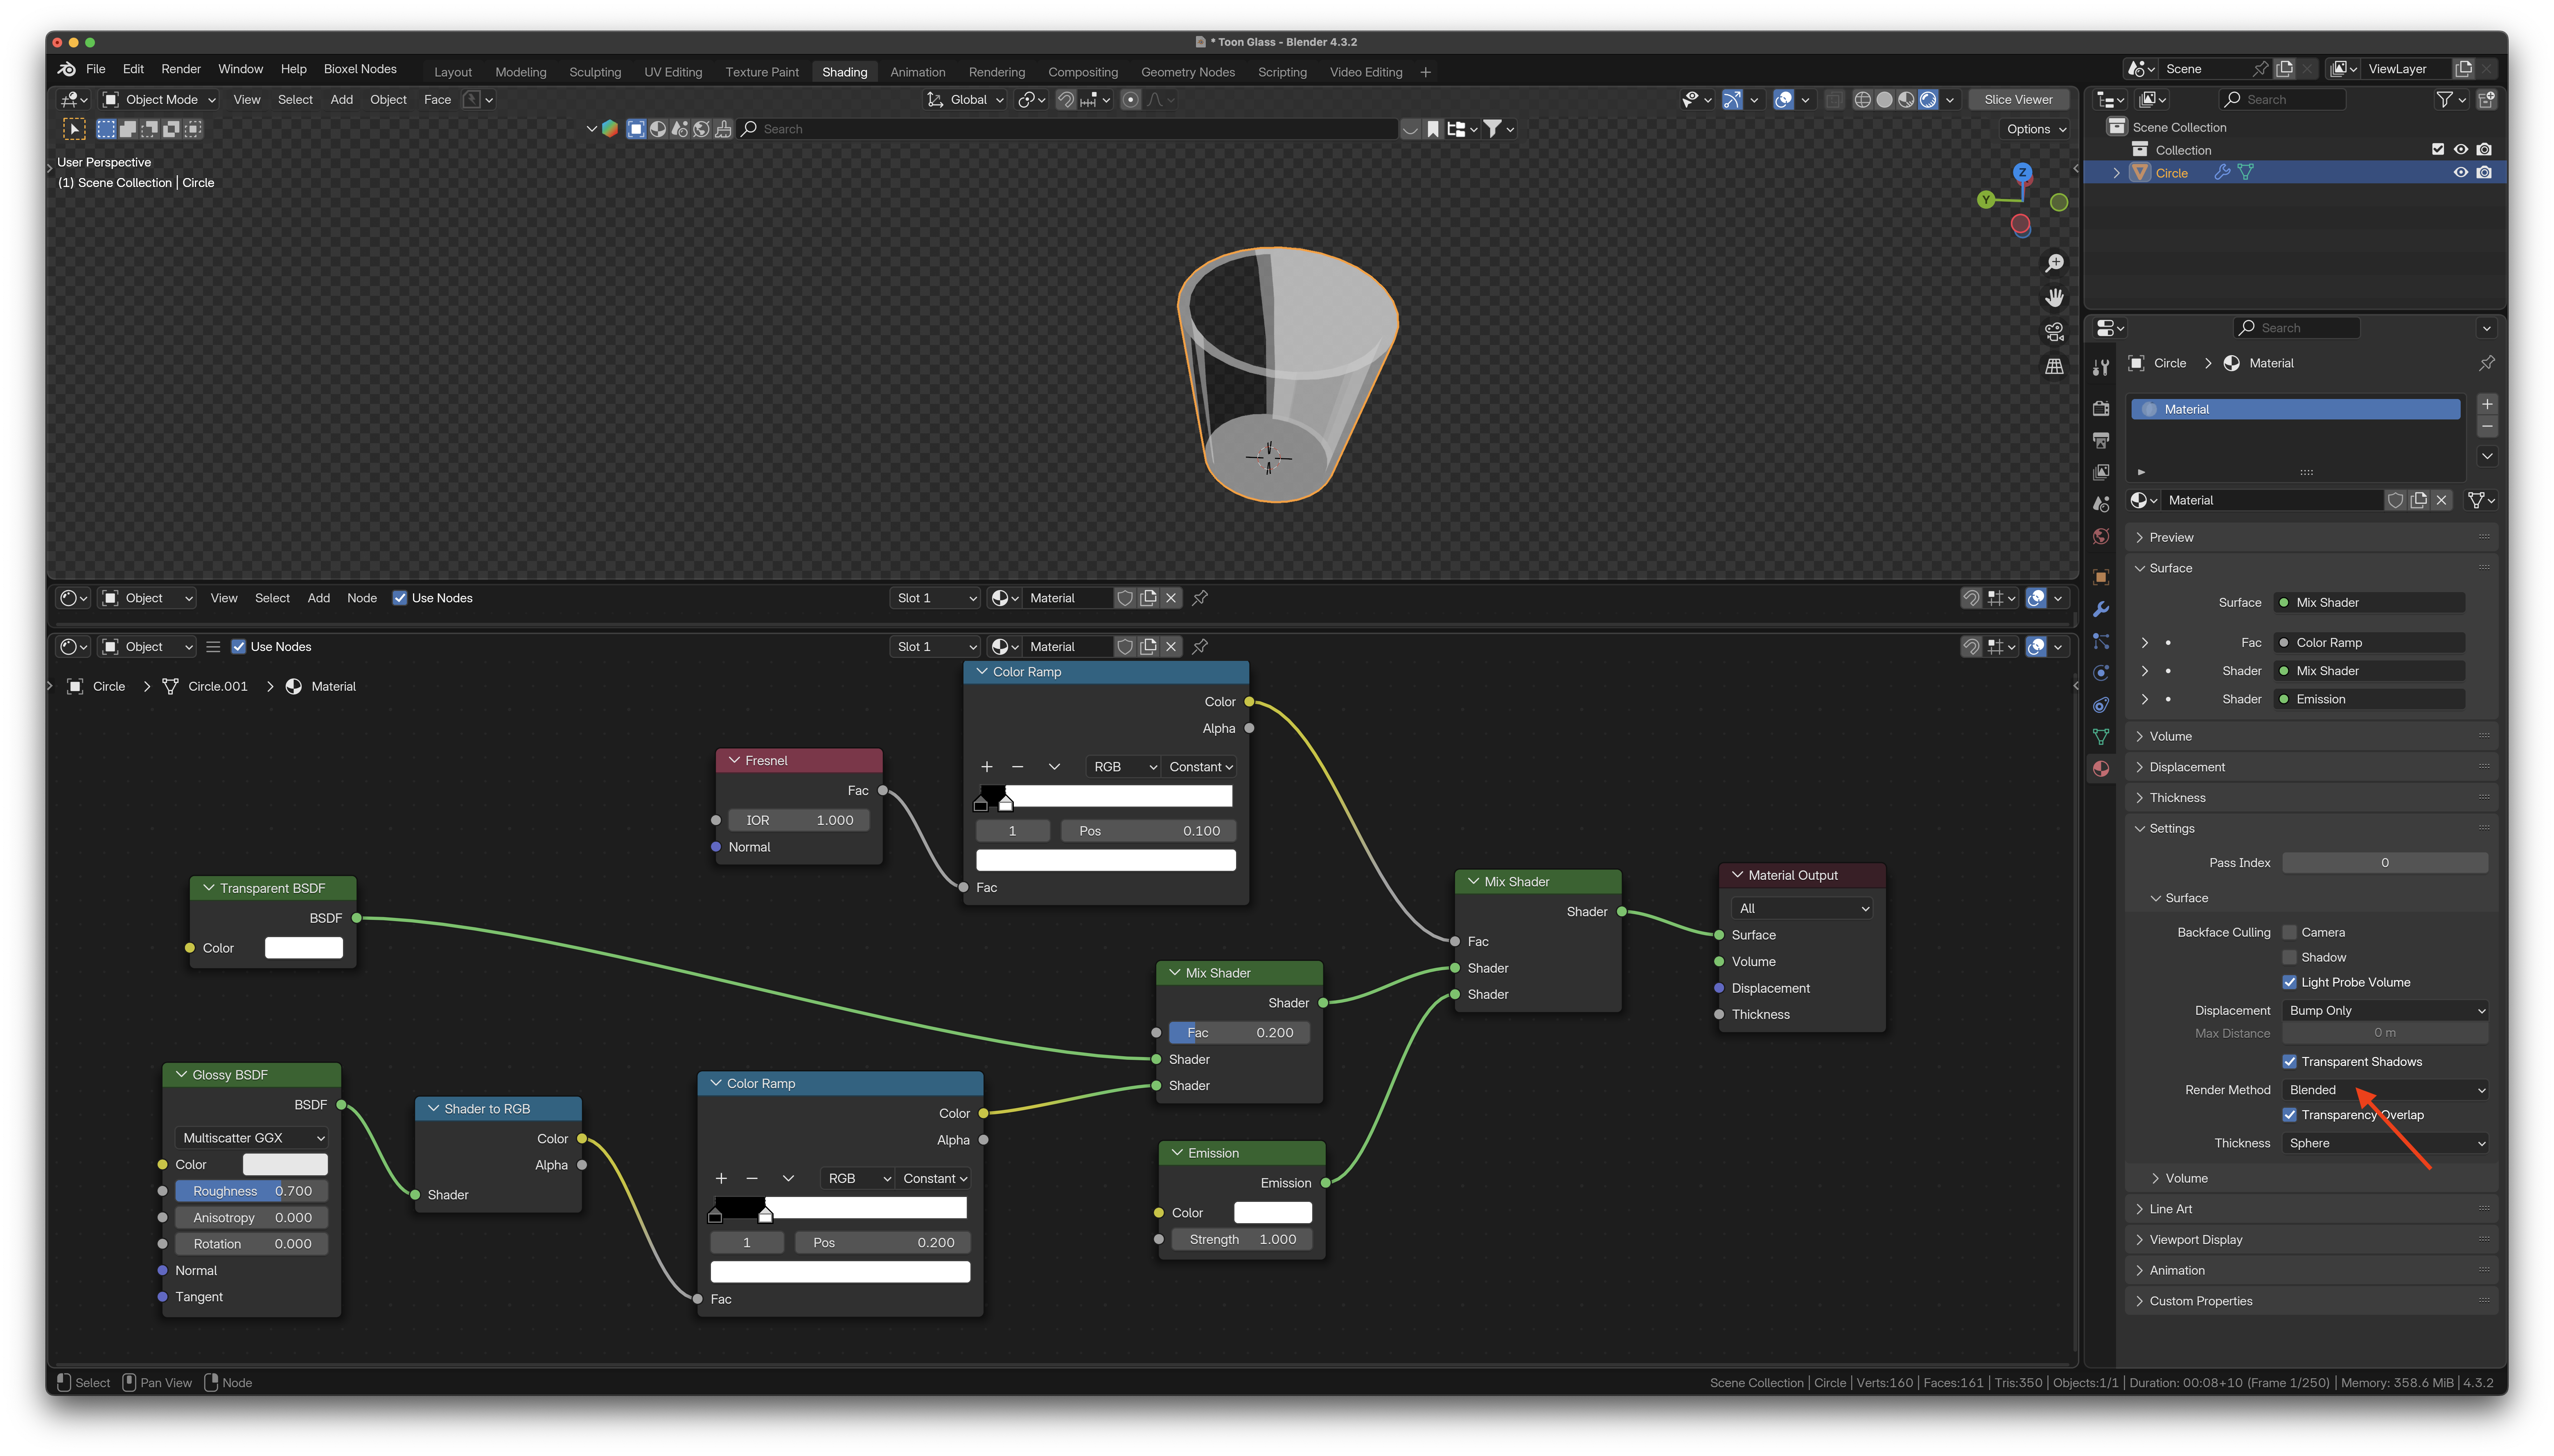Image resolution: width=2554 pixels, height=1456 pixels.
Task: Switch to the Geometry Nodes workspace tab
Action: coord(1188,72)
